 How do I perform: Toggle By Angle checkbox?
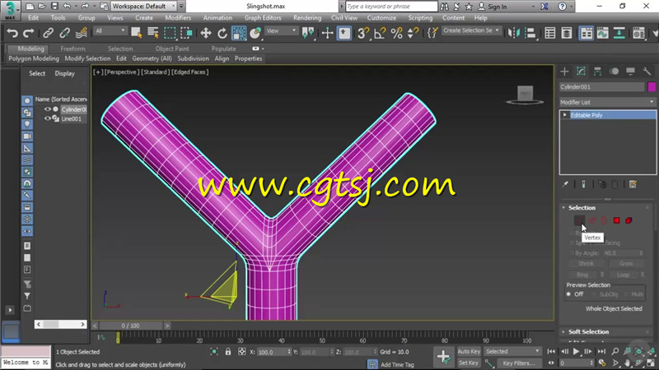point(572,253)
